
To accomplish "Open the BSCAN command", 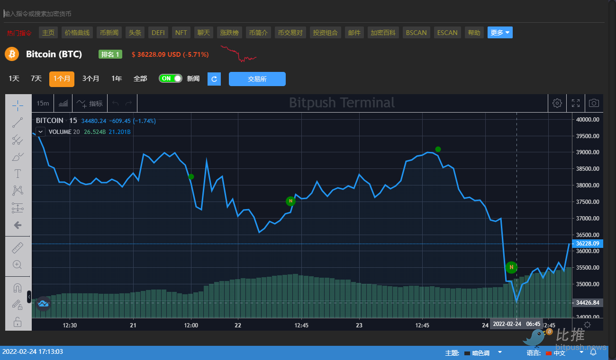I will click(x=417, y=33).
